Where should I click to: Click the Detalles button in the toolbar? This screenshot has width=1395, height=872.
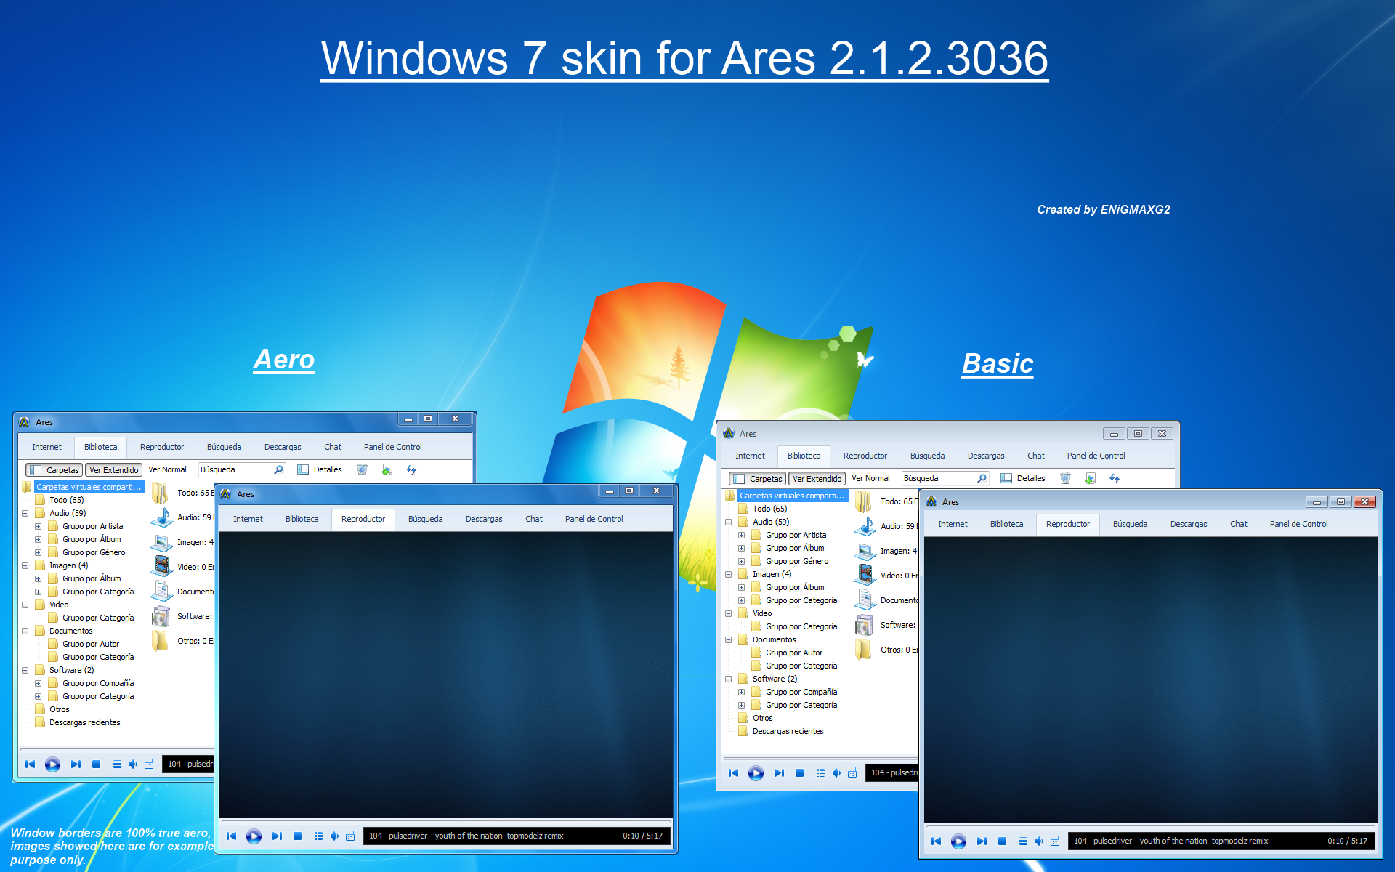pos(320,469)
